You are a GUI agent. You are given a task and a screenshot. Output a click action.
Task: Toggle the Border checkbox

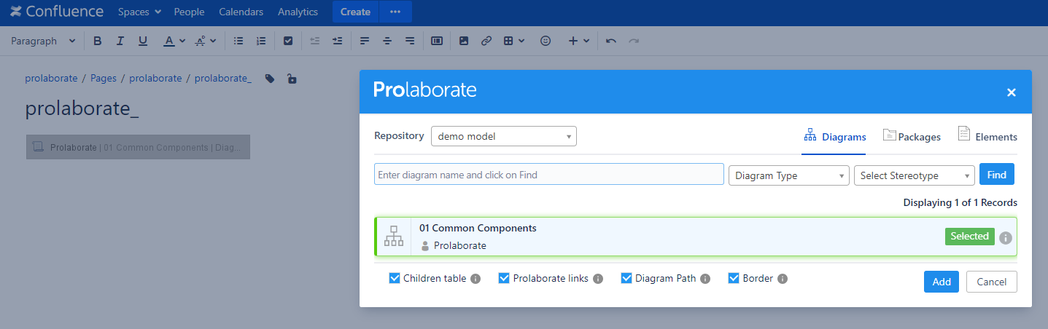pos(734,278)
